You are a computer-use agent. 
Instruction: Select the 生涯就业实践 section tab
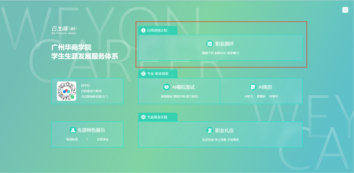pos(158,117)
